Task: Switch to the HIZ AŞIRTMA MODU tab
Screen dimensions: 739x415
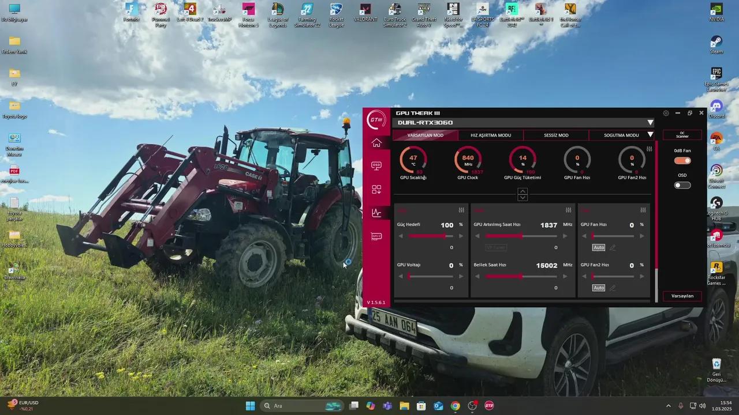Action: [x=491, y=135]
